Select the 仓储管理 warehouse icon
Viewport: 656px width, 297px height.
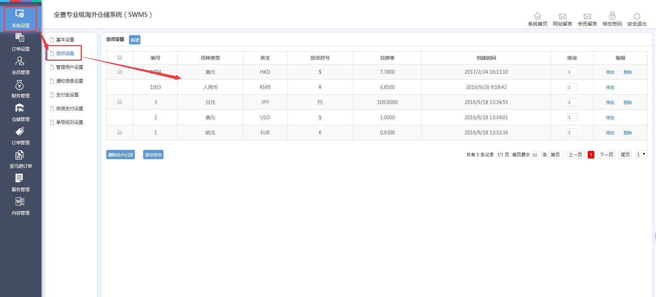pos(20,108)
